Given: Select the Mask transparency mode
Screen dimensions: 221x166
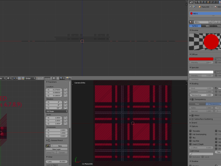Looking at the screenshot, I should [197, 104].
